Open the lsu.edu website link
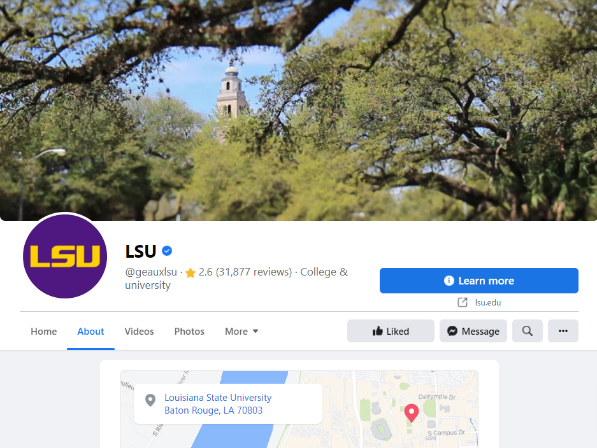The image size is (597, 448). (487, 303)
